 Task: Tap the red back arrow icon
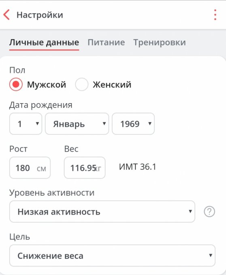(x=6, y=15)
